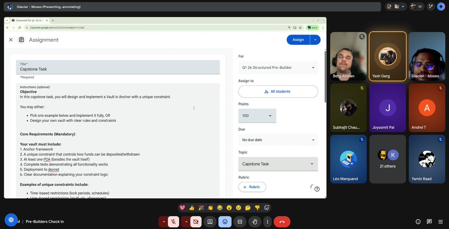Send the laughing face reaction

[220, 208]
